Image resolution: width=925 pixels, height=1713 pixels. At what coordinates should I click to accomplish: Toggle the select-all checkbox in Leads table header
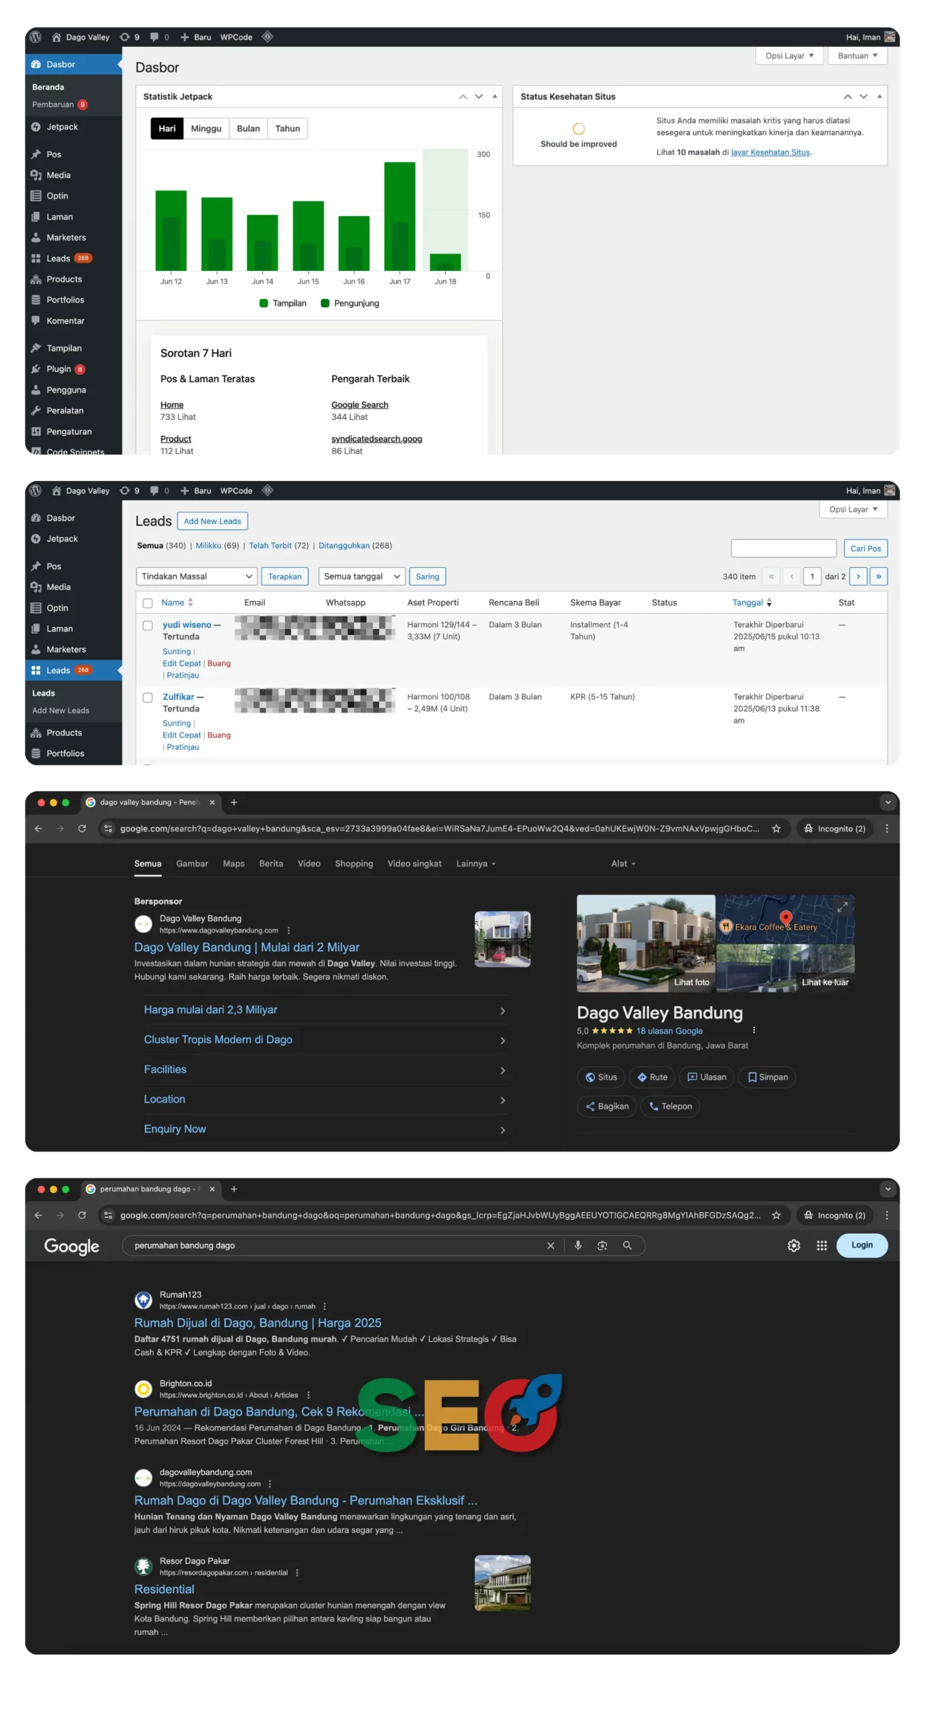[148, 603]
